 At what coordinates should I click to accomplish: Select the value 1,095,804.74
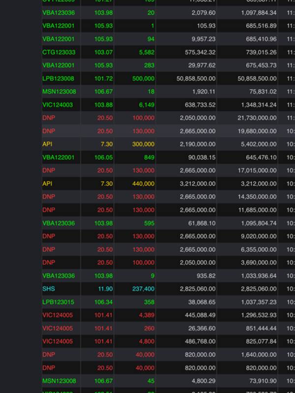(259, 223)
